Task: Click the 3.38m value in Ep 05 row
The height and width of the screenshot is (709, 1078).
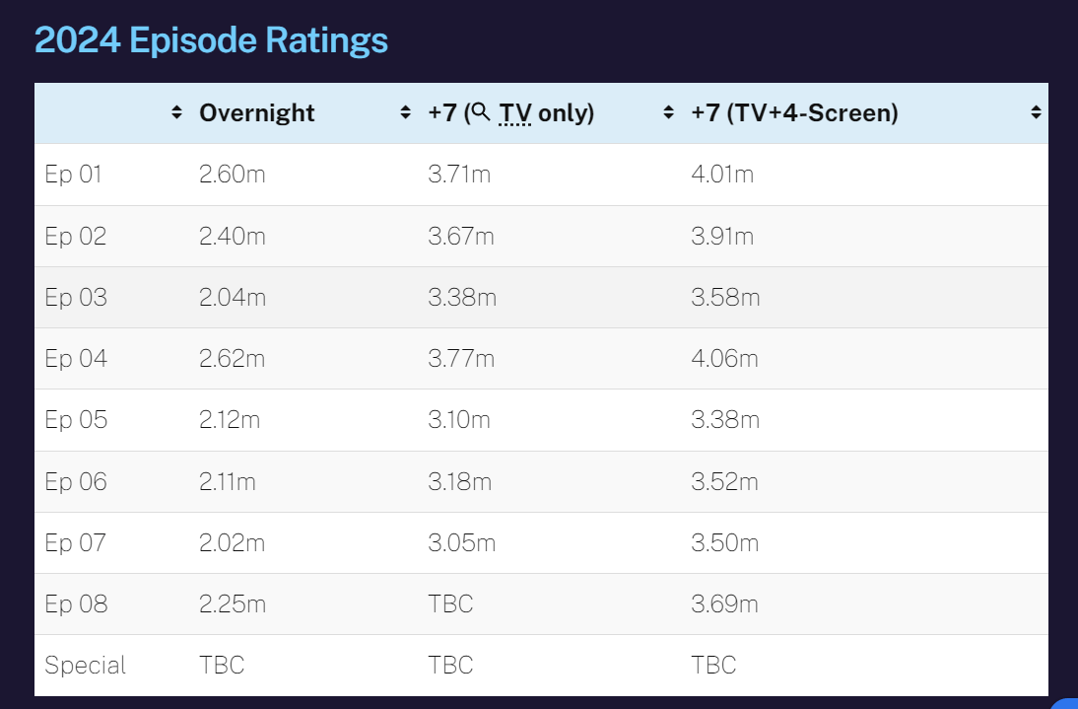Action: tap(724, 420)
